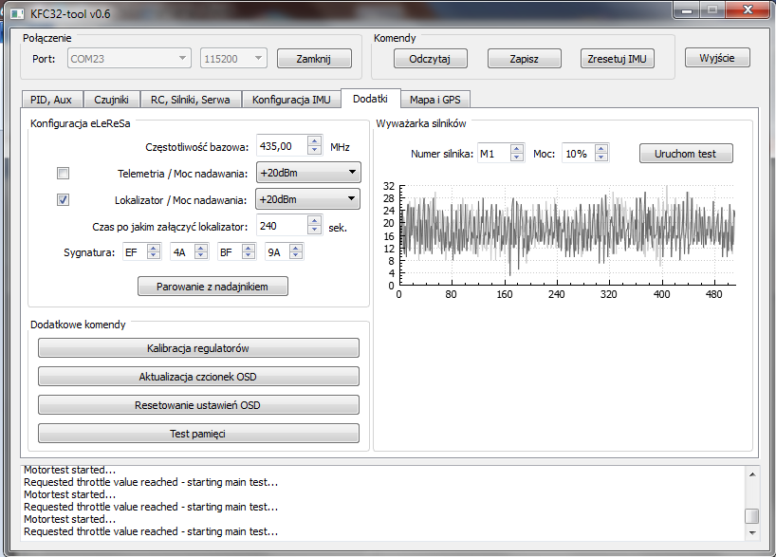Disable the Lokalizator checkbox
This screenshot has width=776, height=557.
click(64, 200)
